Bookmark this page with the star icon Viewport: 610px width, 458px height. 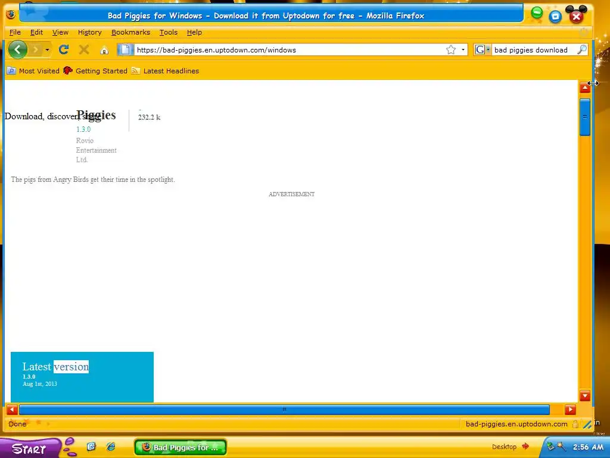pos(450,49)
